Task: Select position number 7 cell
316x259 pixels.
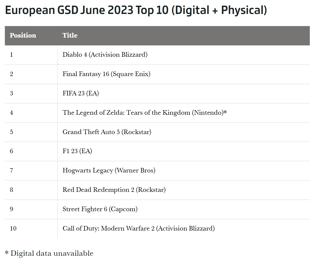Action: [11, 171]
